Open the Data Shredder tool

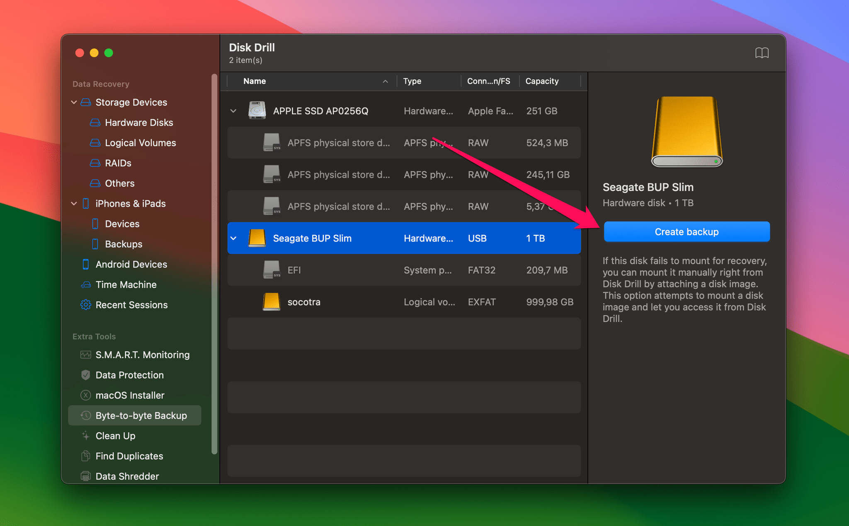pos(127,476)
